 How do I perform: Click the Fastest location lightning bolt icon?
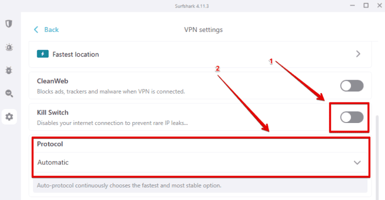pyautogui.click(x=43, y=54)
